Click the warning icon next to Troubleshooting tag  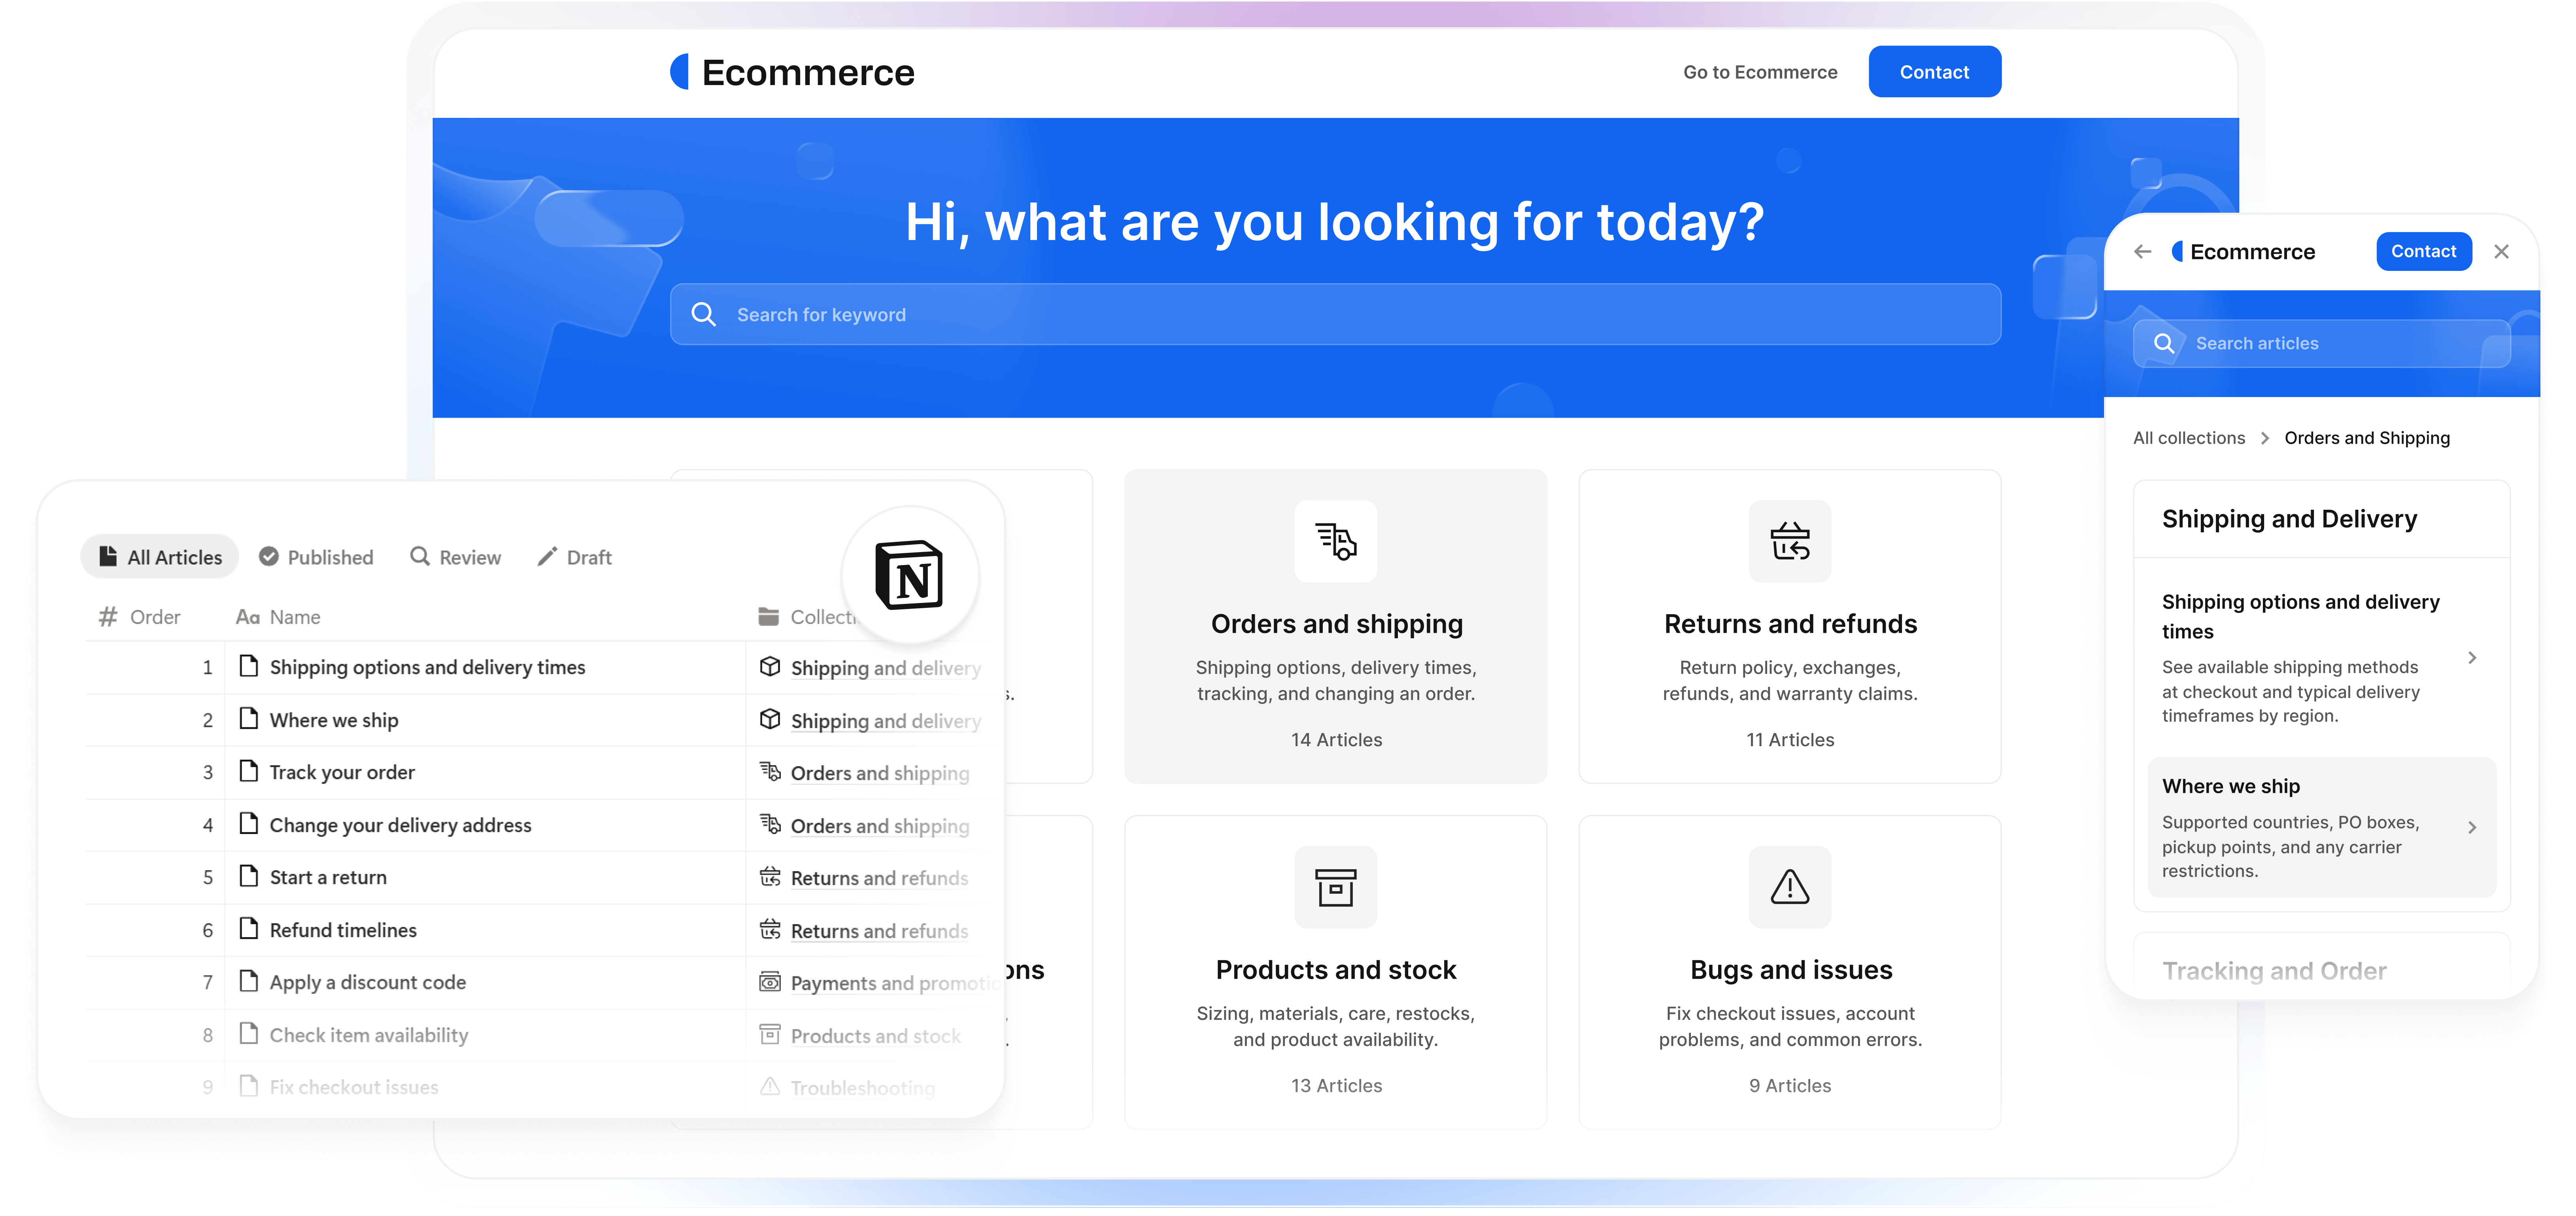tap(770, 1087)
